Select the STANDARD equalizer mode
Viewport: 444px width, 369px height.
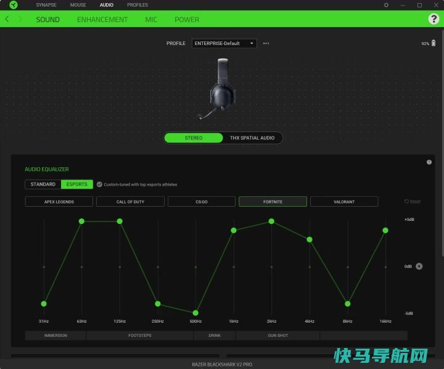(43, 184)
